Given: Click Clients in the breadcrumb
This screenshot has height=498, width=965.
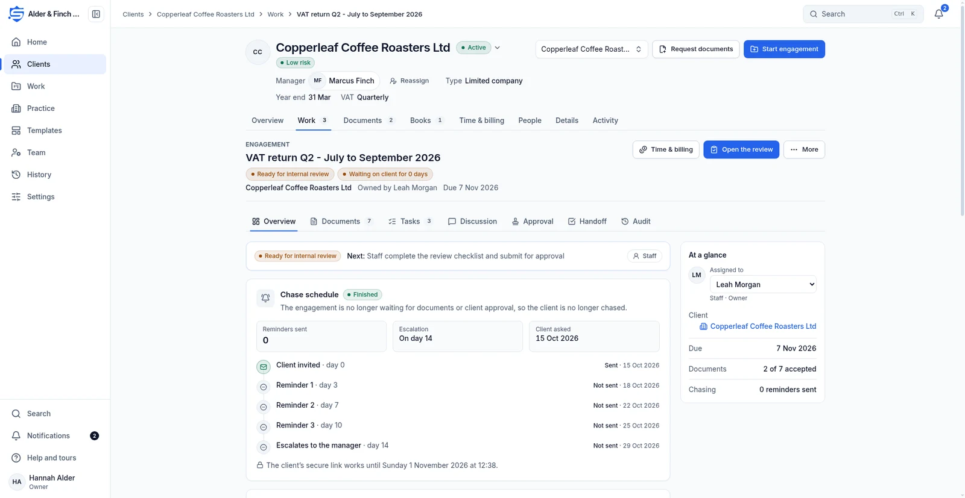Looking at the screenshot, I should click(133, 14).
